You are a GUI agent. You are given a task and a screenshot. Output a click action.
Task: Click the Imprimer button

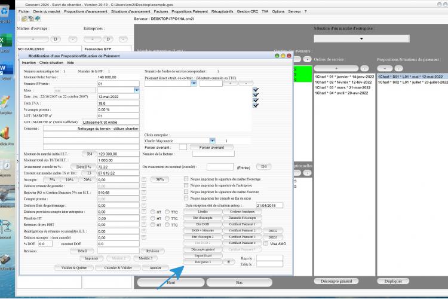tap(91, 258)
